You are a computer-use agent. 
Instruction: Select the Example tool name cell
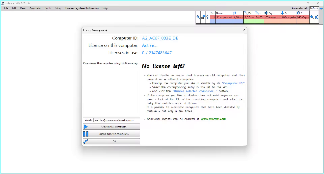[223, 17]
